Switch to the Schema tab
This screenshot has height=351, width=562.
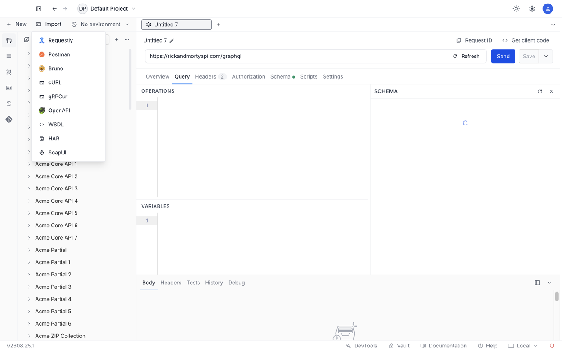tap(282, 77)
